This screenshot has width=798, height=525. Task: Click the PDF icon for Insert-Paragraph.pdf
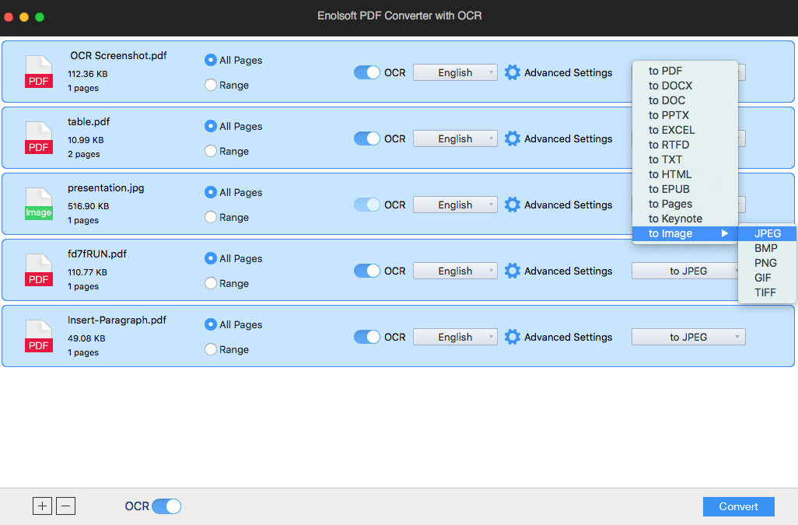(x=39, y=336)
